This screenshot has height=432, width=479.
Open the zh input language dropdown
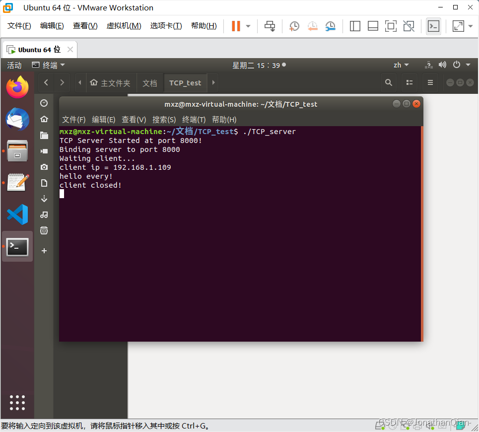(x=401, y=65)
